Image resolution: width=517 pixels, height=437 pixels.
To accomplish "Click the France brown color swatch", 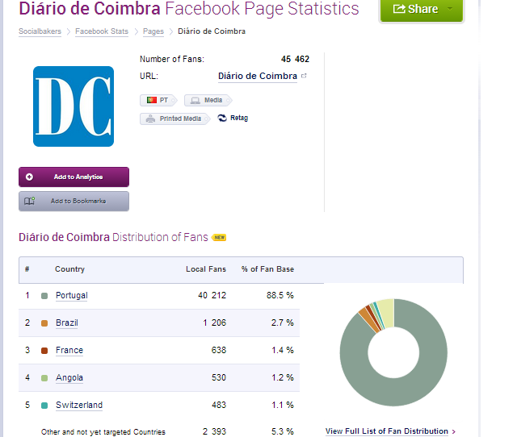I will 44,351.
